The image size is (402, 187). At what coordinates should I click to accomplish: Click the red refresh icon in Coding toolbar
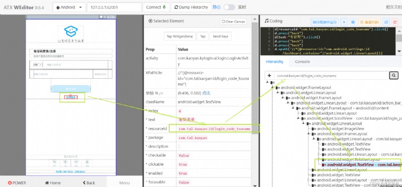pos(395,22)
